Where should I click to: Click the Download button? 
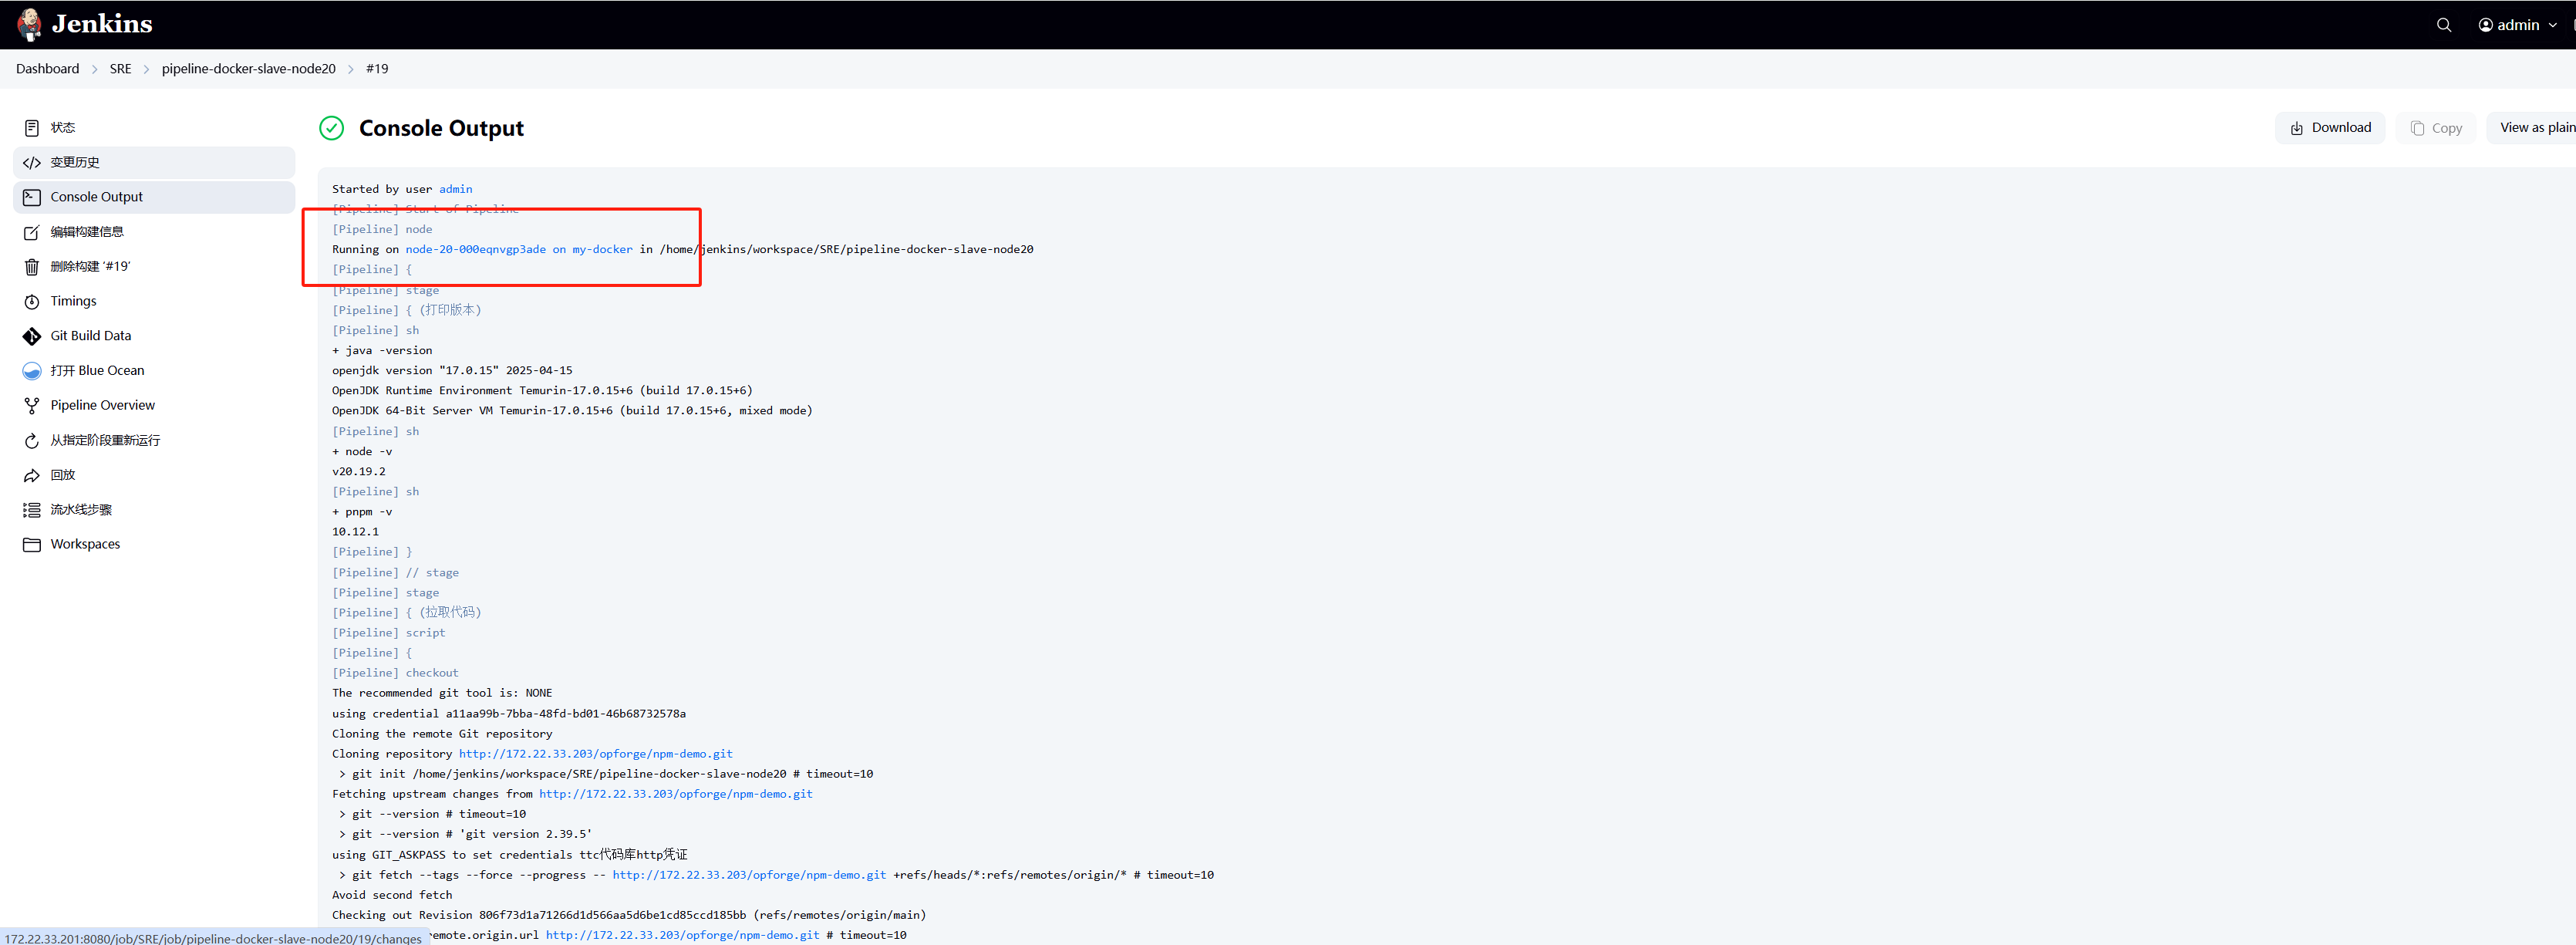2329,128
